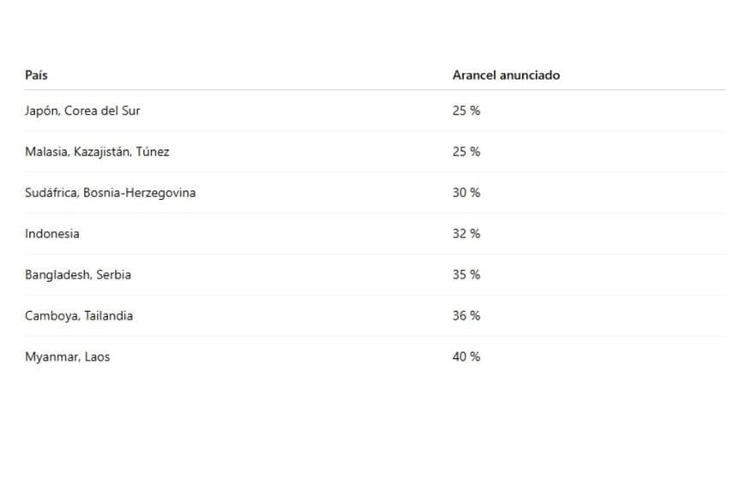Viewport: 746px width, 497px height.
Task: Select the Bangladesh, Serbia cell
Action: tap(78, 275)
